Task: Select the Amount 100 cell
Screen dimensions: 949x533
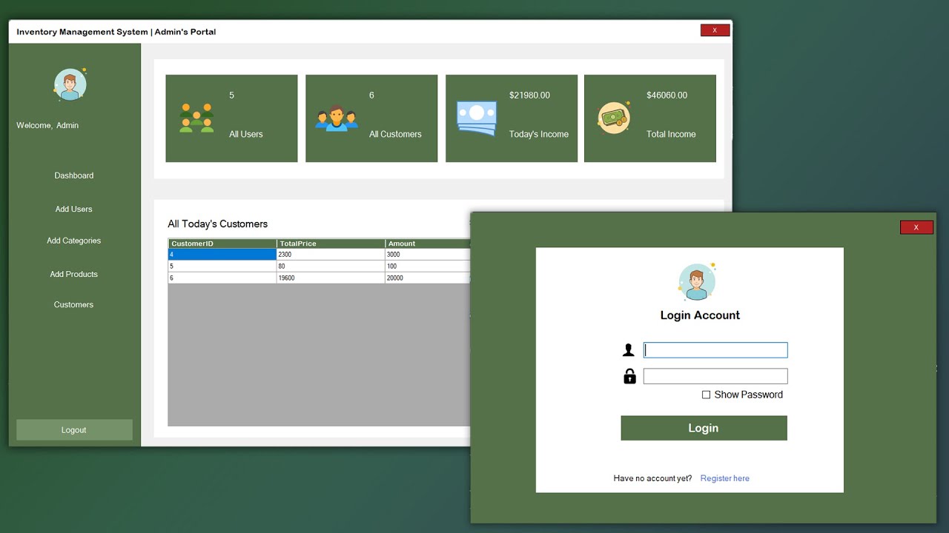Action: 428,266
